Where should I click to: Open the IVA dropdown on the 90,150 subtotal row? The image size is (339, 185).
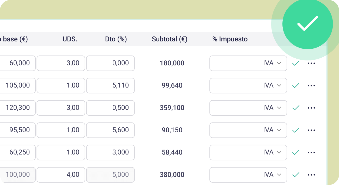248,130
